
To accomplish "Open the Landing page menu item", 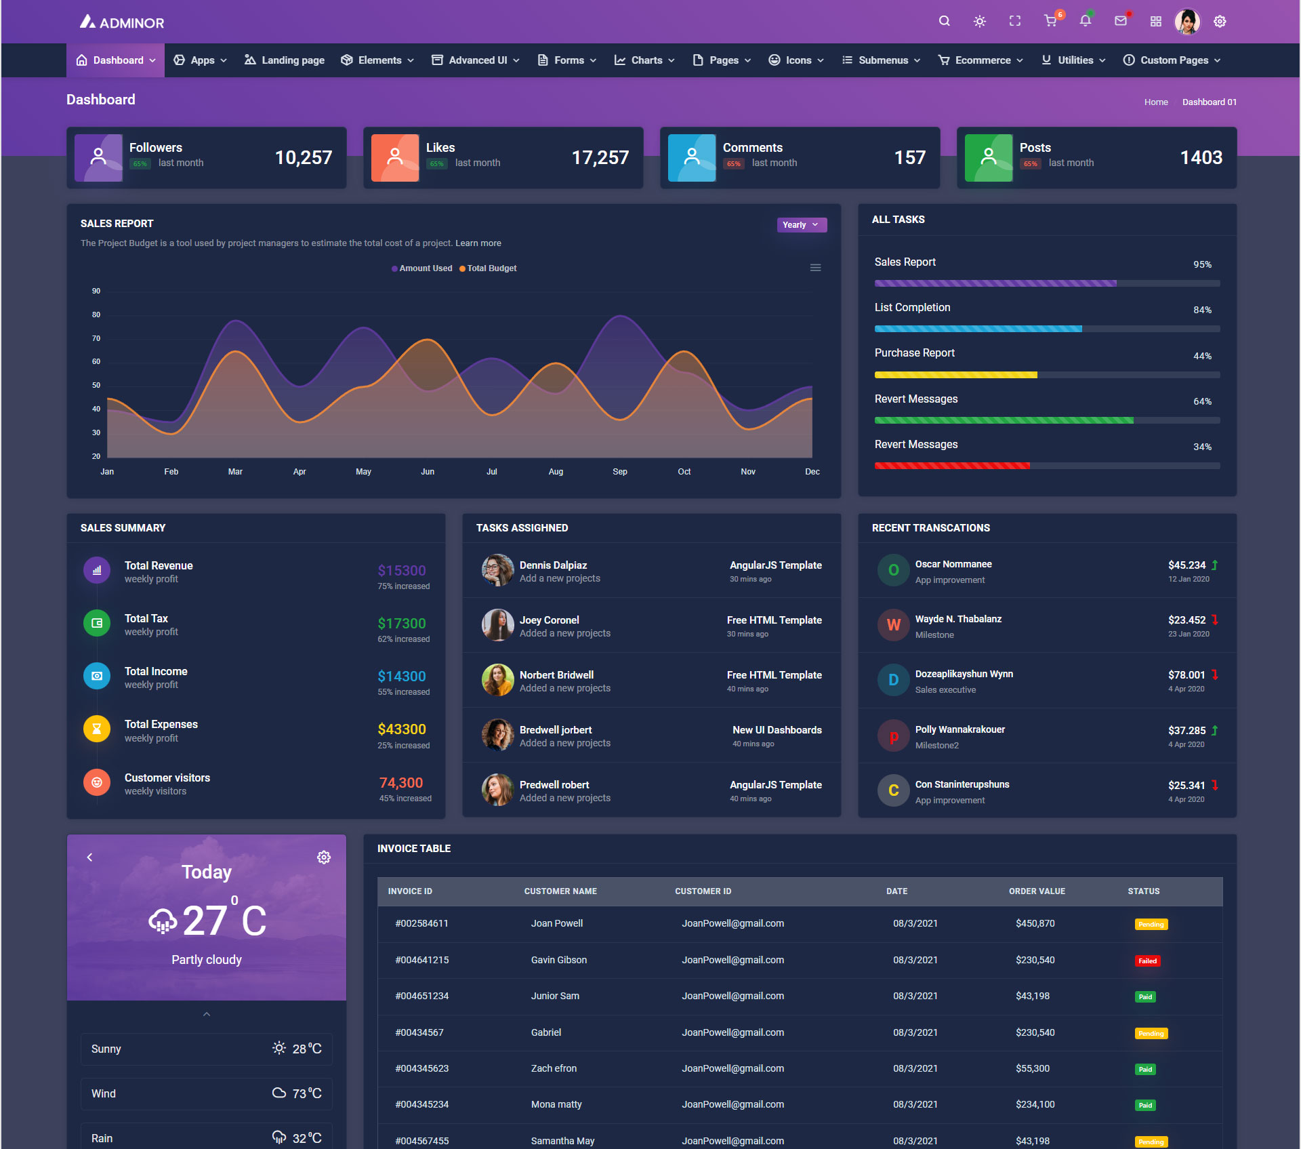I will [285, 60].
